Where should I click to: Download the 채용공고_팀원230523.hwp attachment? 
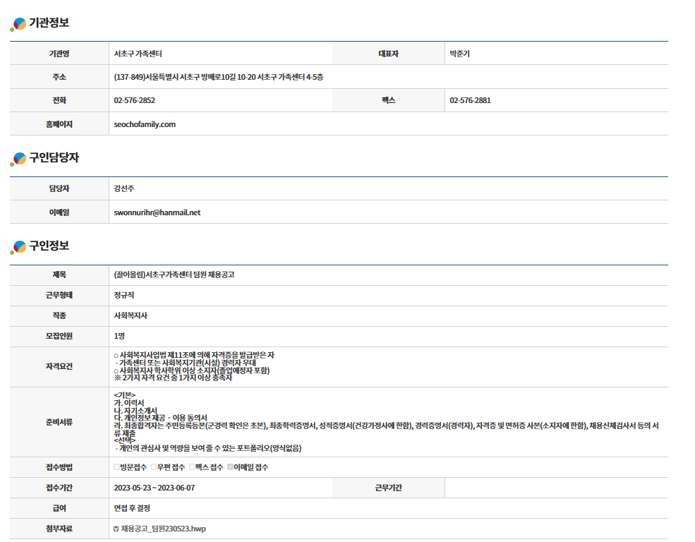point(164,529)
